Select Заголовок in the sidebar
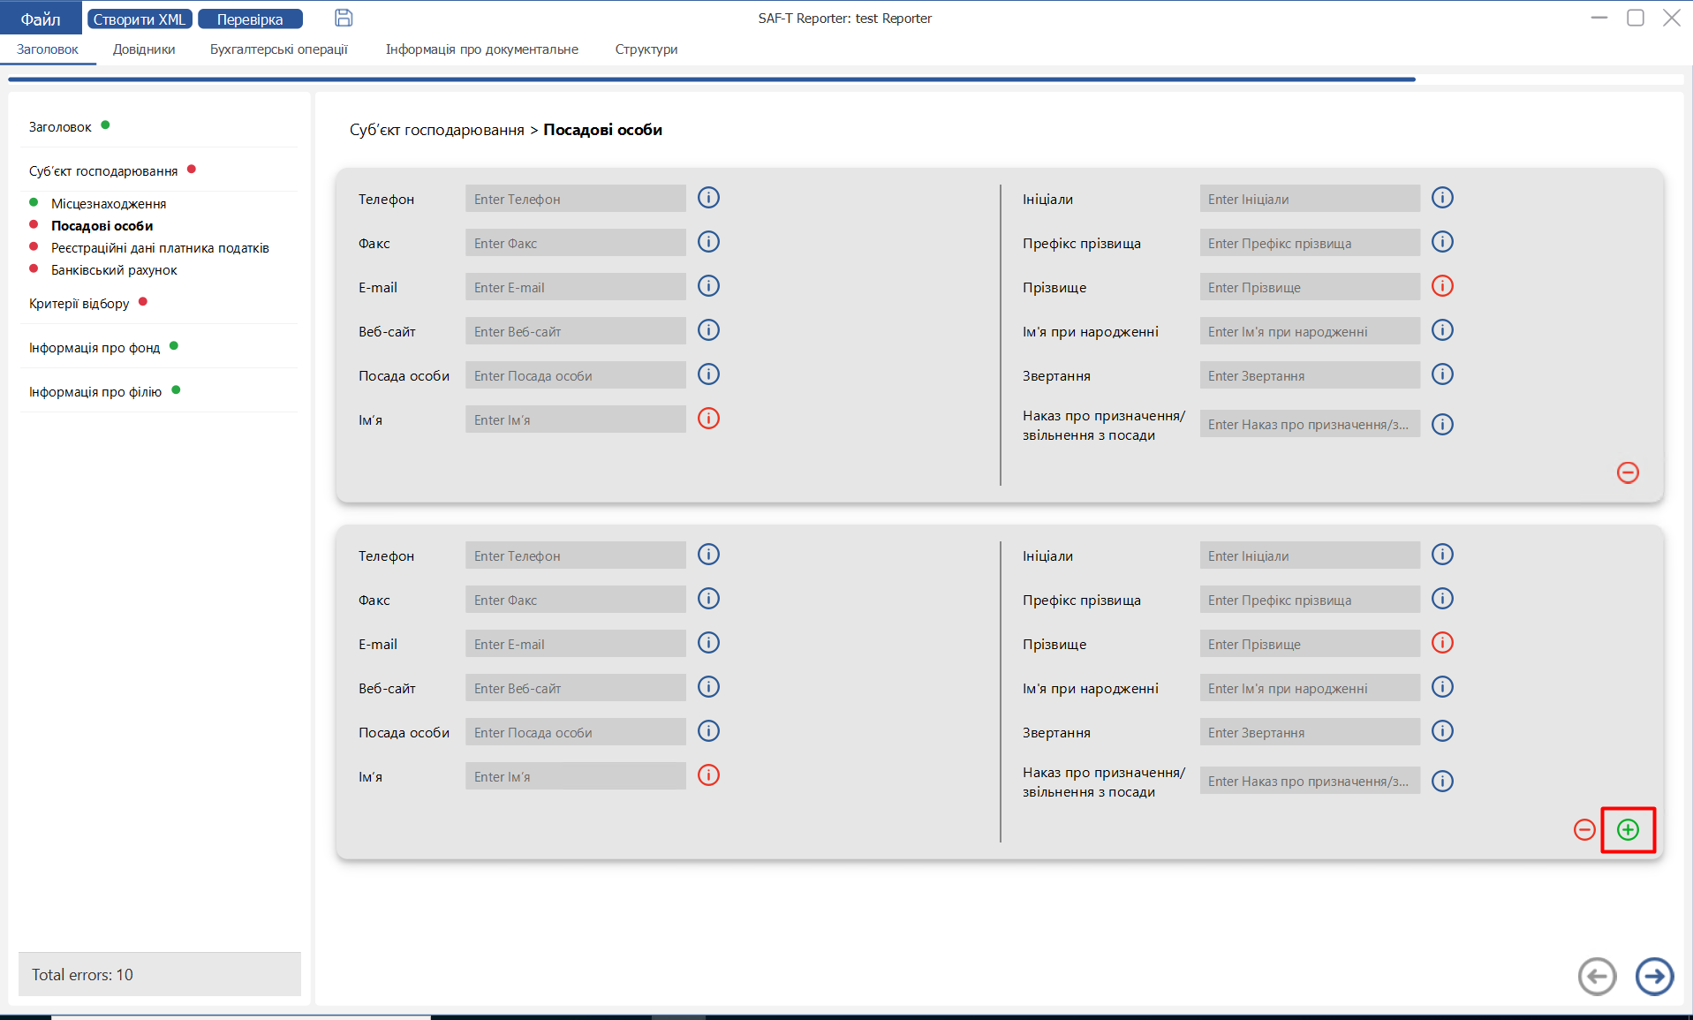The image size is (1693, 1020). tap(60, 127)
